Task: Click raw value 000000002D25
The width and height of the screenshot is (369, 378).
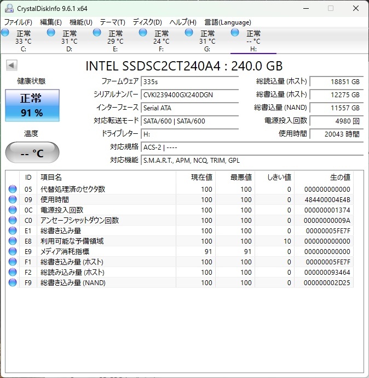Action: [327, 283]
